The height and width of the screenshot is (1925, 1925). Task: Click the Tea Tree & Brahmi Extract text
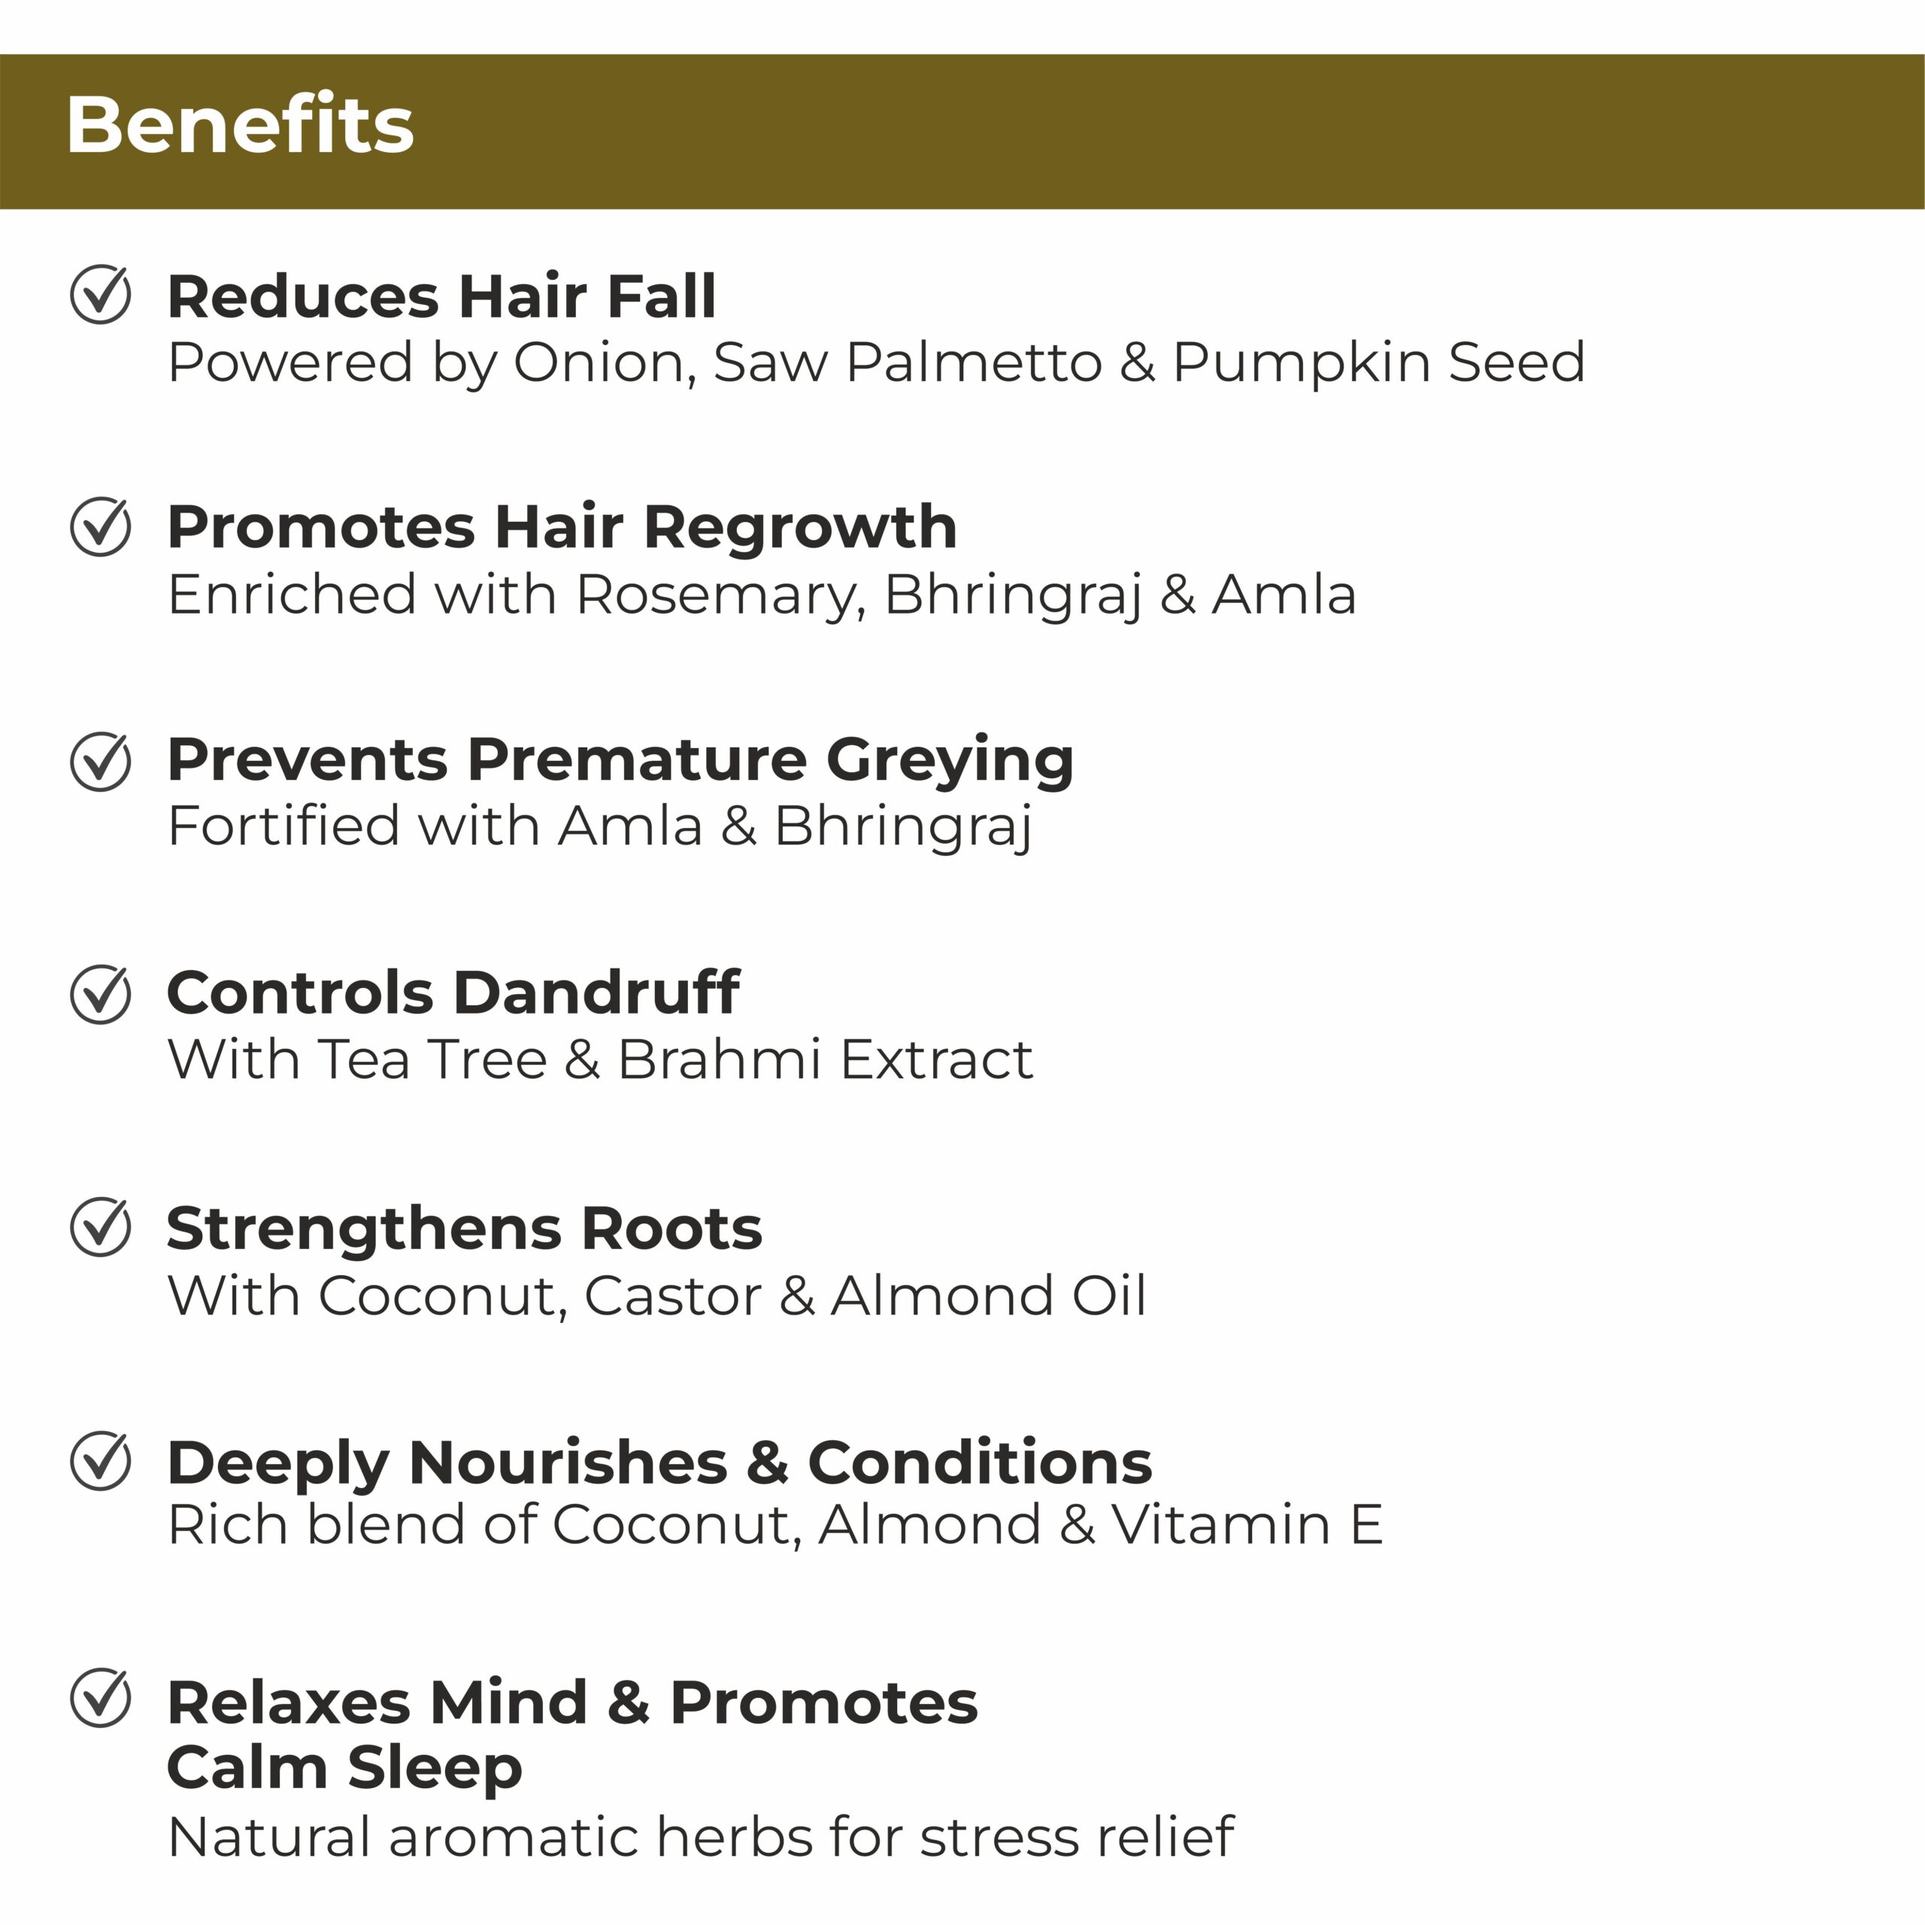[600, 1060]
